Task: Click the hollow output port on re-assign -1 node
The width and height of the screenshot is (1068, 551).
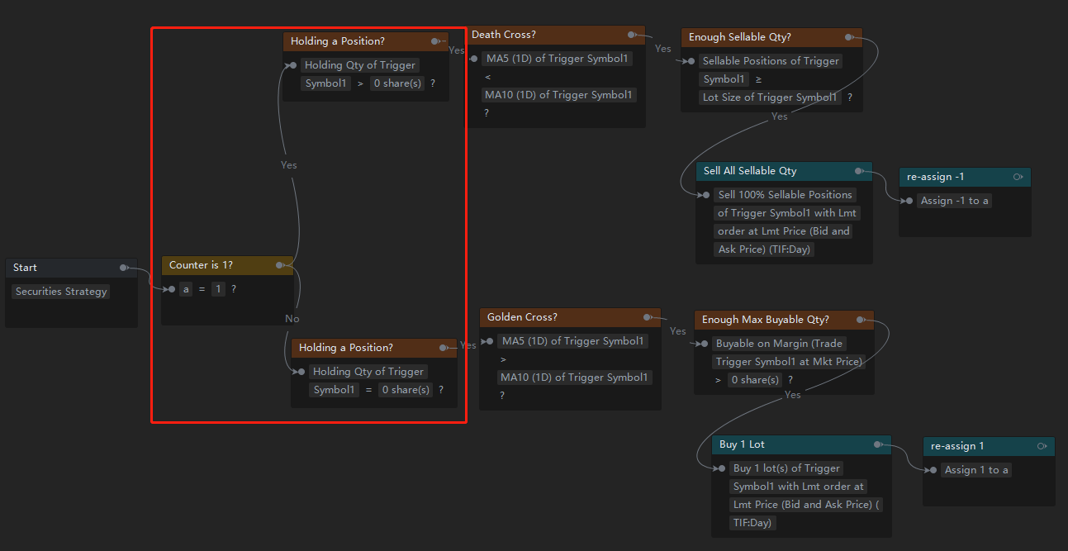Action: tap(1018, 177)
